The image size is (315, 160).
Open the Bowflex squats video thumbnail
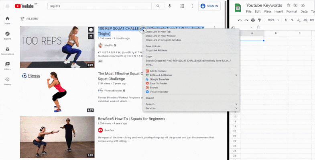point(57,137)
